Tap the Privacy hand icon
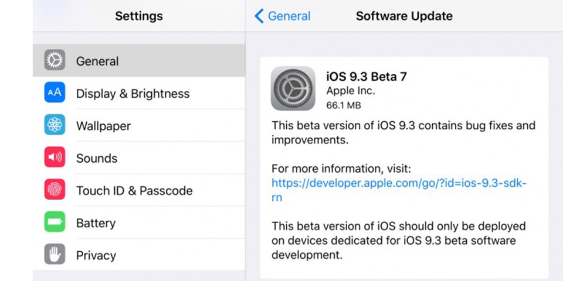563x281 pixels. click(55, 254)
